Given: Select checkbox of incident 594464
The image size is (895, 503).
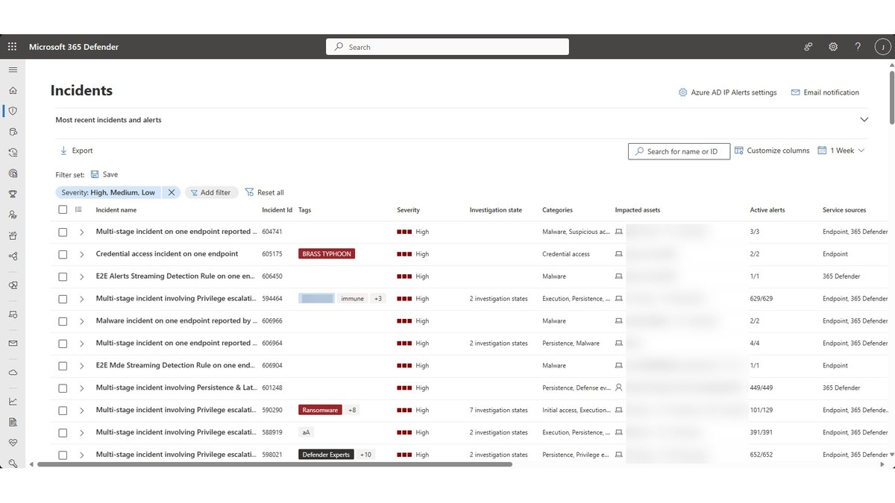Looking at the screenshot, I should [x=63, y=300].
